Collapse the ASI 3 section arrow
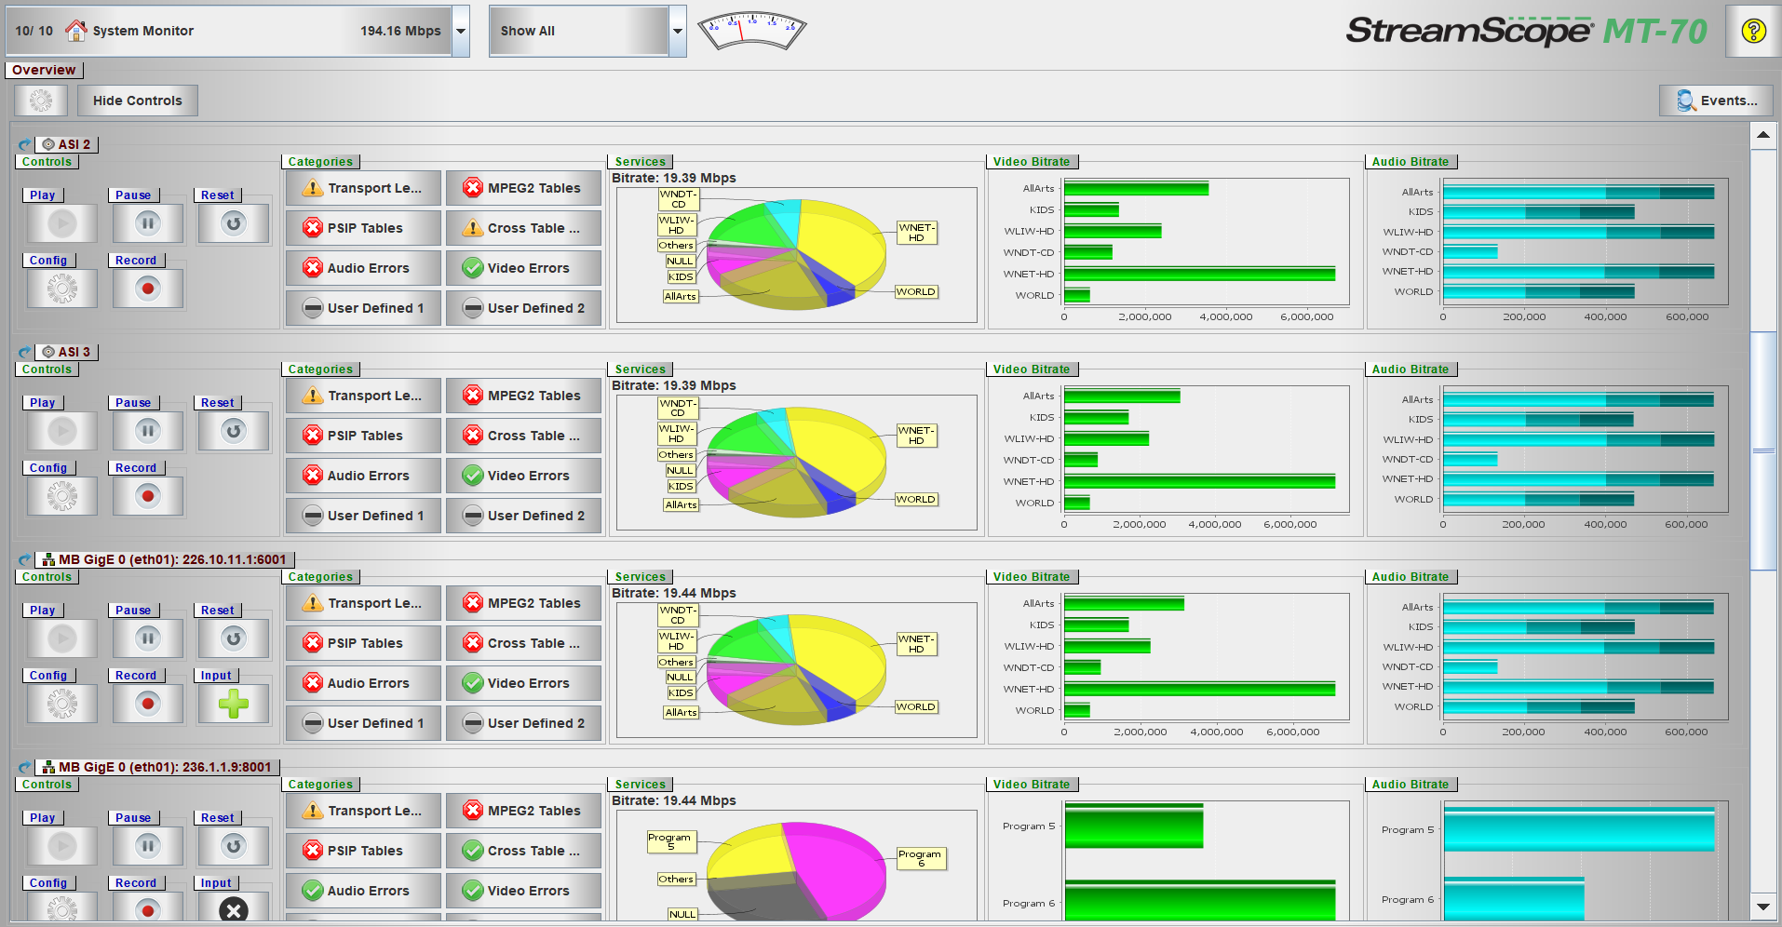 25,353
